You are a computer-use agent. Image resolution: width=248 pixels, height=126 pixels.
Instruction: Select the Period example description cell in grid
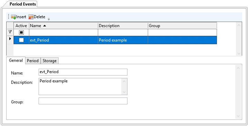[x=123, y=40]
